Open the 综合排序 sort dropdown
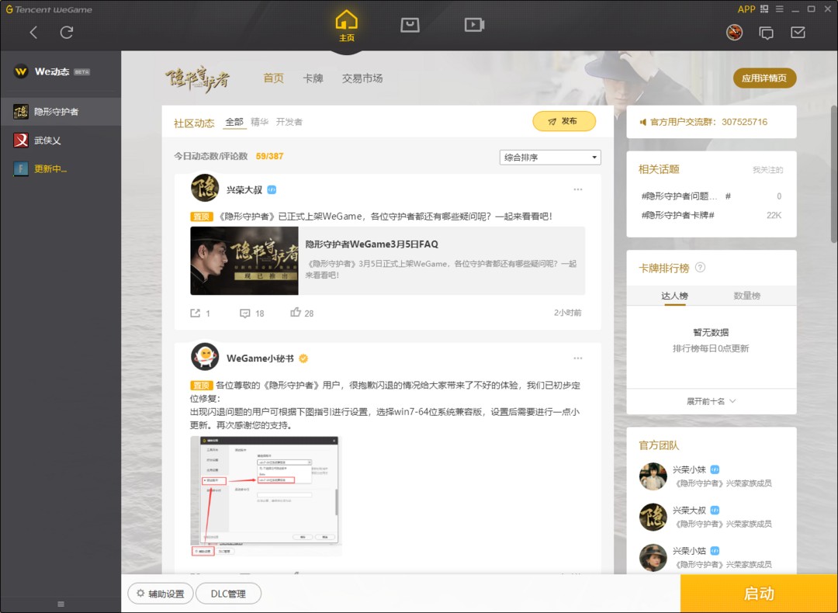 pyautogui.click(x=550, y=157)
